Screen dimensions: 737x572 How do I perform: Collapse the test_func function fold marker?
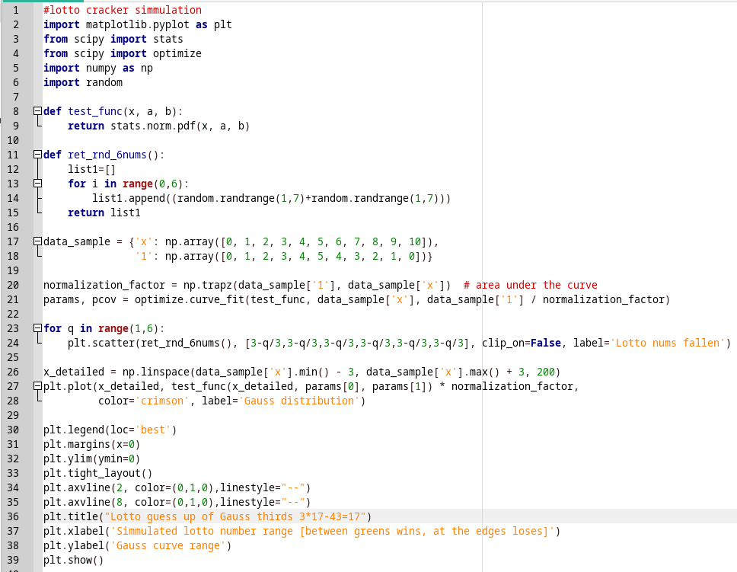37,111
